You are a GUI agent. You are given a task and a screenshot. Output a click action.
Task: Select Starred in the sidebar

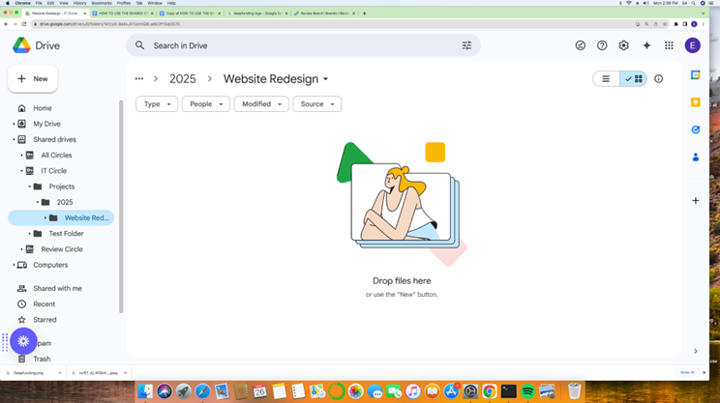tap(45, 320)
